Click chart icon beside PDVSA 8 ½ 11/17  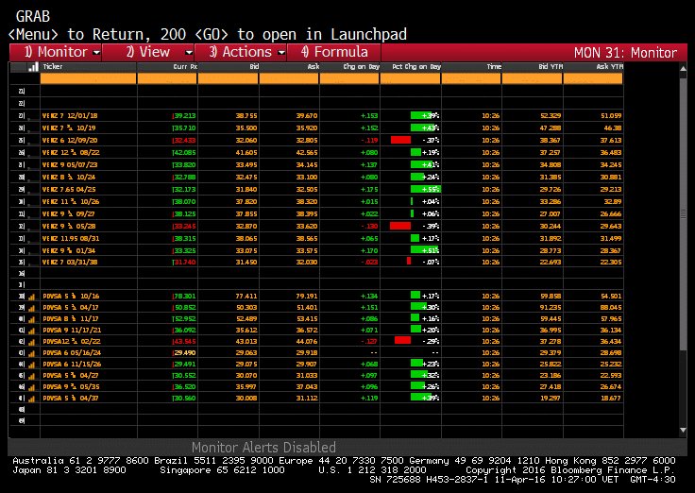pos(33,318)
